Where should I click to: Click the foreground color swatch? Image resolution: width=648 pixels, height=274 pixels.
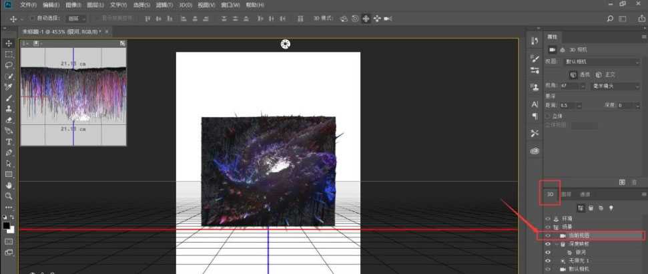point(7,225)
